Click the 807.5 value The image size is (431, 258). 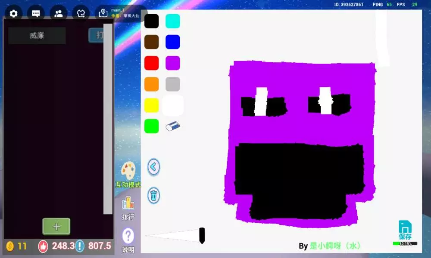[100, 246]
